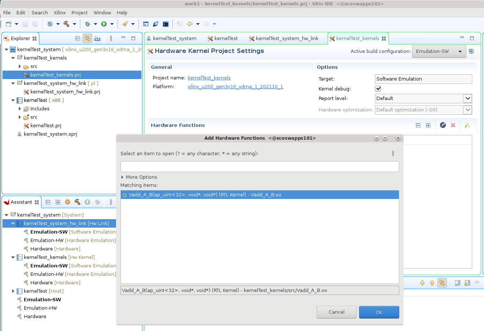Open dropdown arrow next to Run icon
Image resolution: width=484 pixels, height=331 pixels.
112,24
